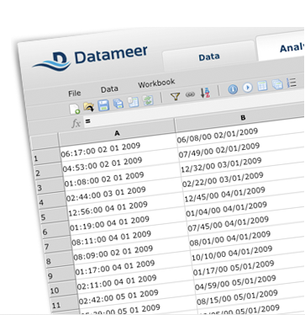This screenshot has height=315, width=305.
Task: Click the new file icon
Action: click(75, 109)
